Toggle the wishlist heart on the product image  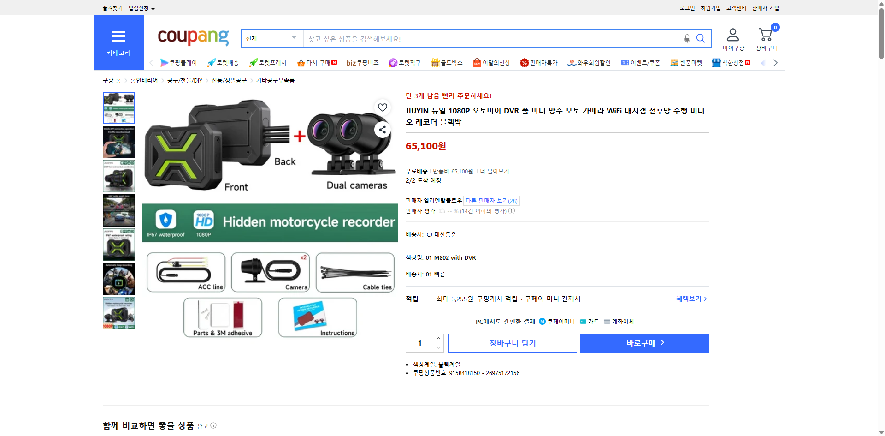pyautogui.click(x=382, y=107)
